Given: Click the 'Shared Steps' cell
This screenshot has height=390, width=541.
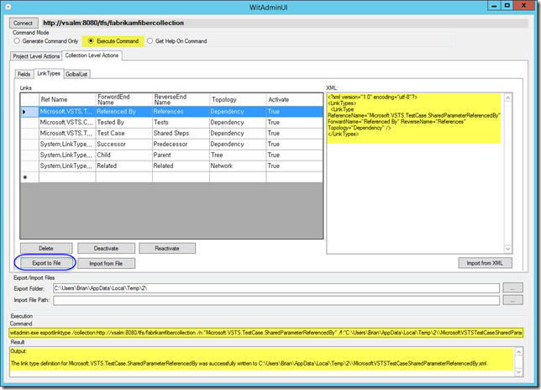Looking at the screenshot, I should point(181,133).
